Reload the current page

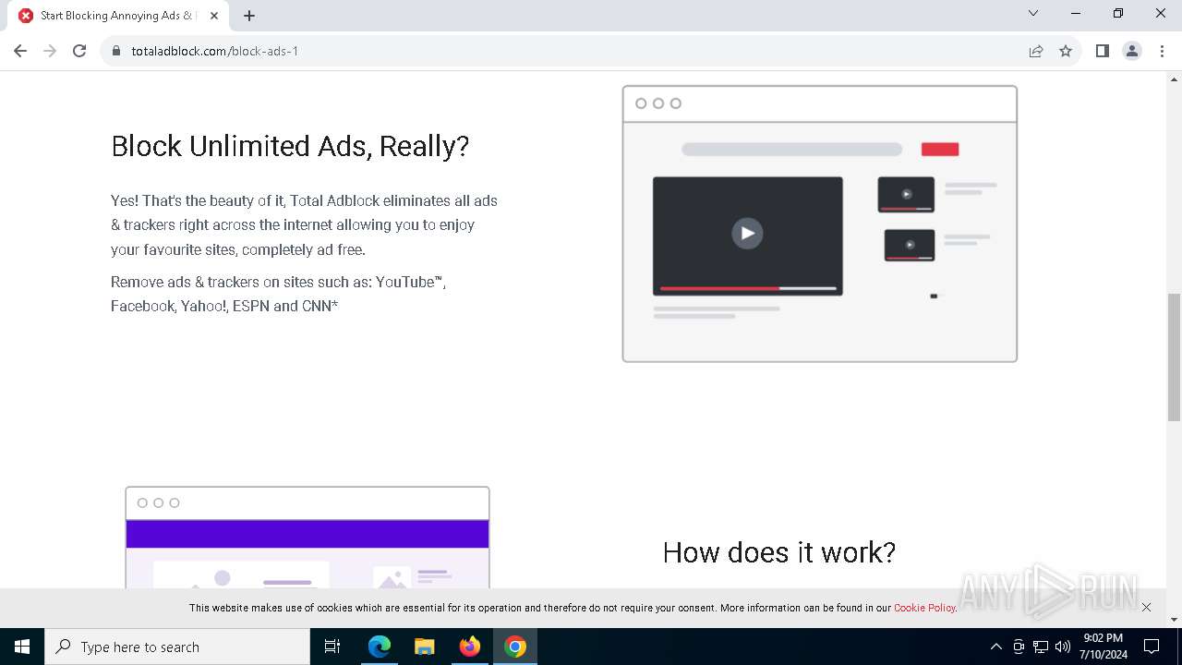(x=79, y=51)
